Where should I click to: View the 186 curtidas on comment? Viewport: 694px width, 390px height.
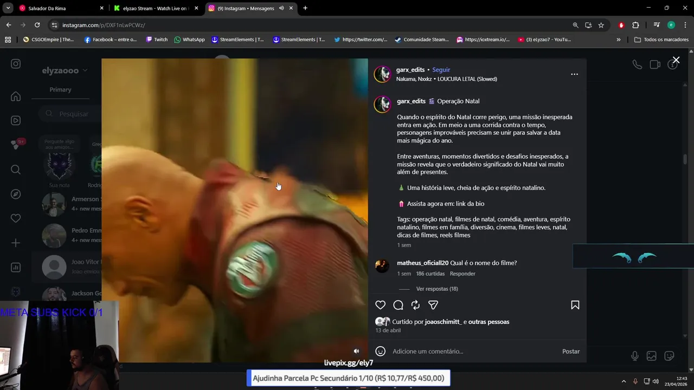pos(430,274)
